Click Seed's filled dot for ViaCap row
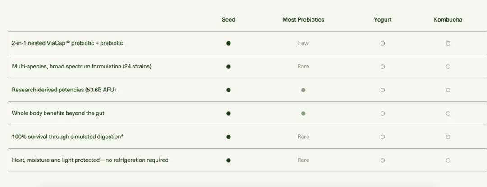This screenshot has width=487, height=187. point(229,43)
